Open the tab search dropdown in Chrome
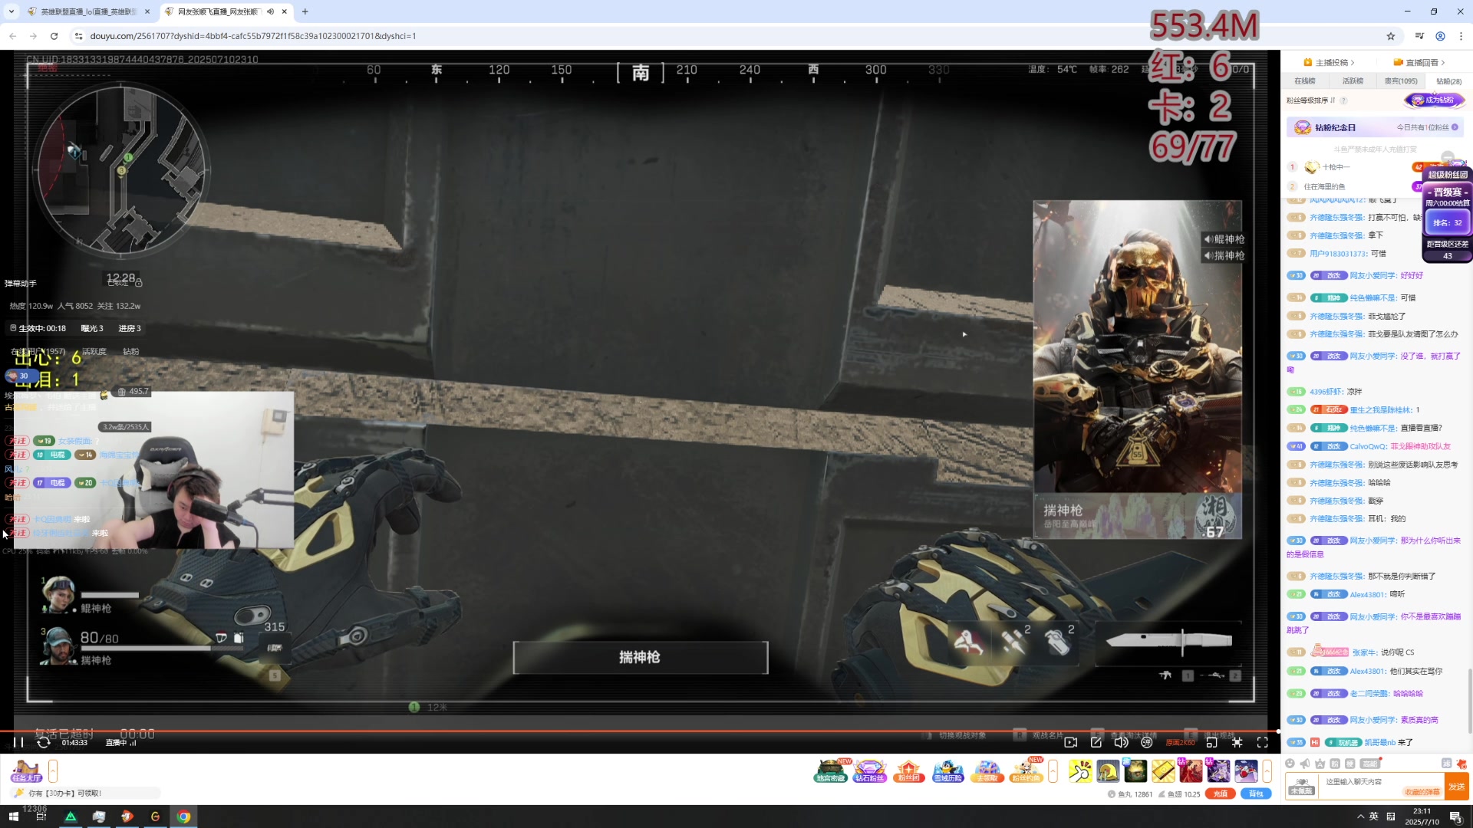Image resolution: width=1473 pixels, height=828 pixels. tap(11, 11)
